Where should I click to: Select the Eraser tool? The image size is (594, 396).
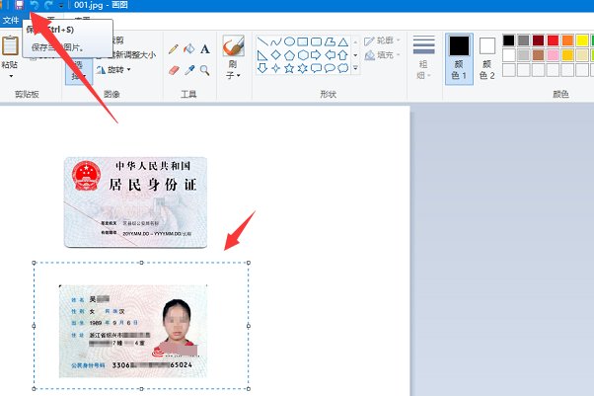[x=173, y=70]
